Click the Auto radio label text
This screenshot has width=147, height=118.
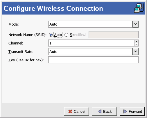click(x=58, y=35)
